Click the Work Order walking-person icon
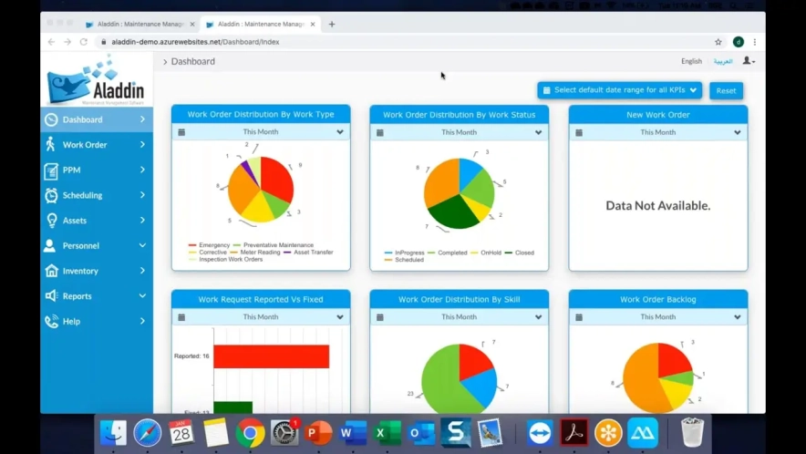 [x=51, y=145]
